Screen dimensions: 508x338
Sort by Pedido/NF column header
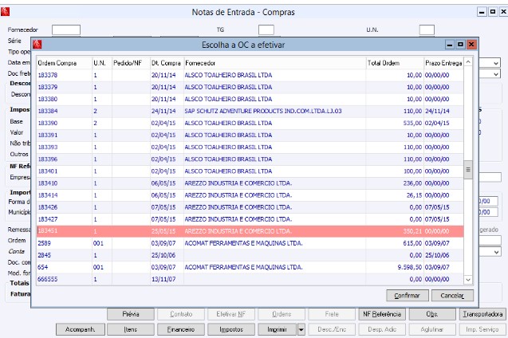pos(131,63)
